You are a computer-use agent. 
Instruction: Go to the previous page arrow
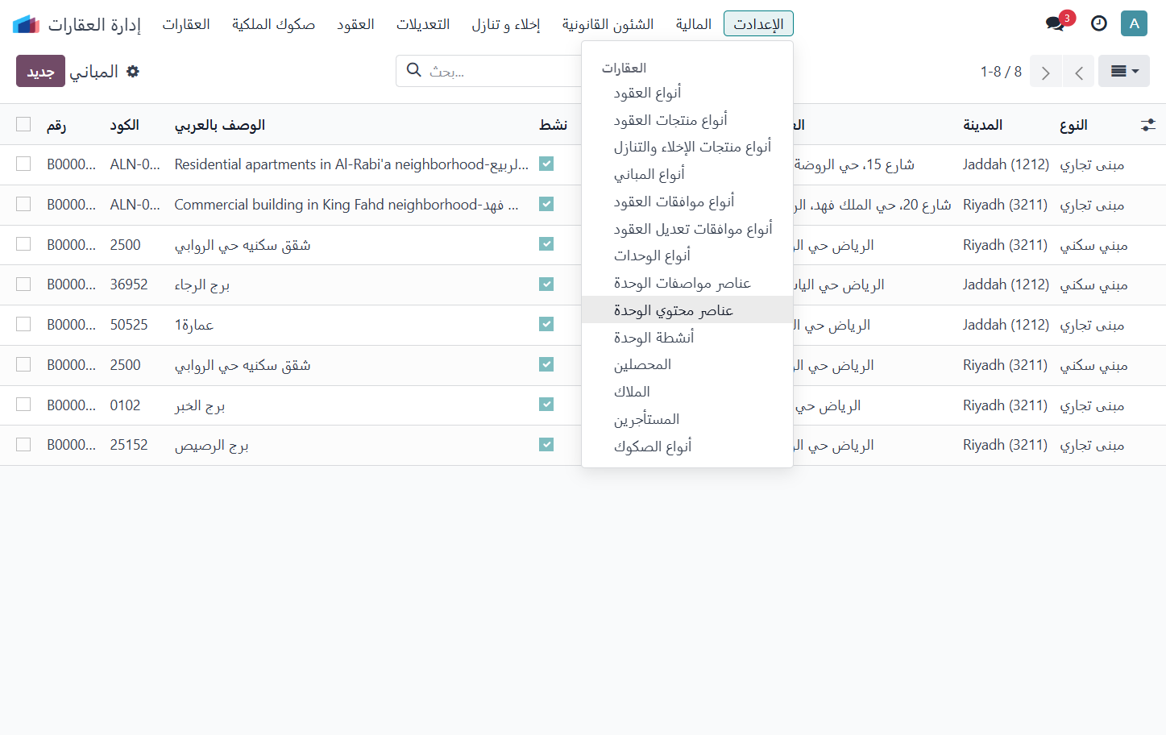(x=1079, y=72)
